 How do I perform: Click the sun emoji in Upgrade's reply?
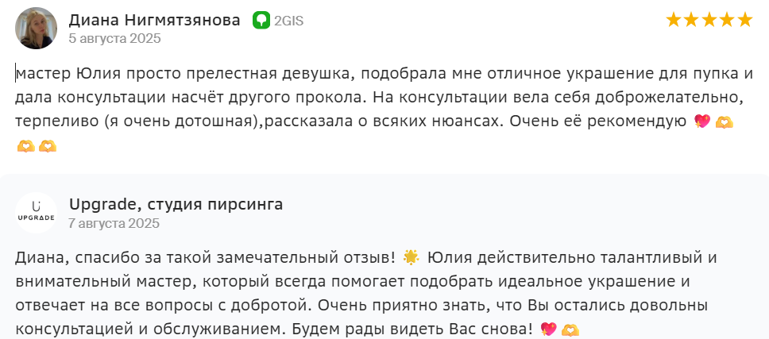click(x=411, y=256)
